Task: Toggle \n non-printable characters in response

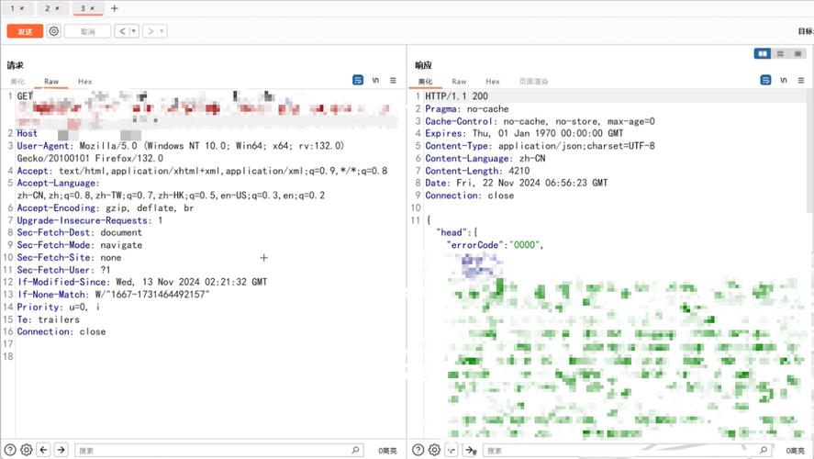Action: 784,80
